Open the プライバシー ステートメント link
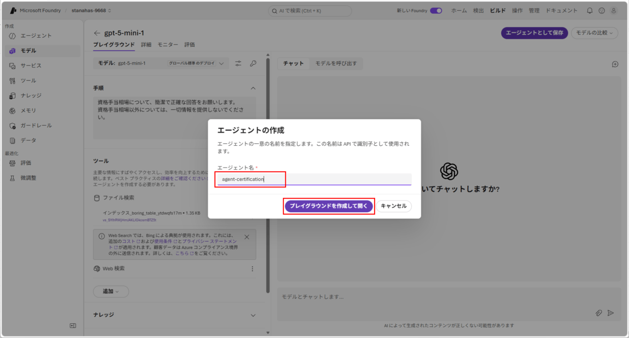629x338 pixels. (x=210, y=241)
